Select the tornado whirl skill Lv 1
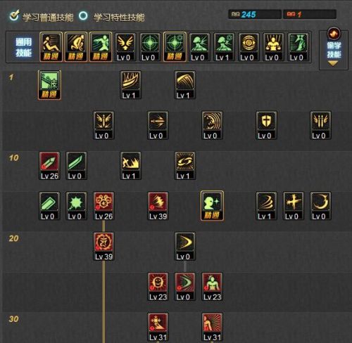The height and width of the screenshot is (343, 352). pyautogui.click(x=266, y=206)
